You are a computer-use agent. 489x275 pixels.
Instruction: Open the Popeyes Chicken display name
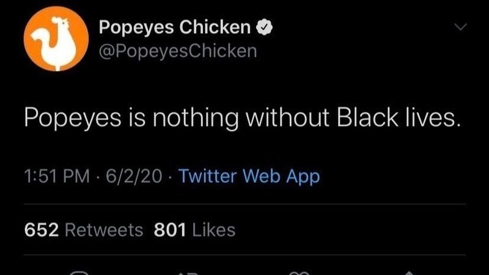pos(175,28)
